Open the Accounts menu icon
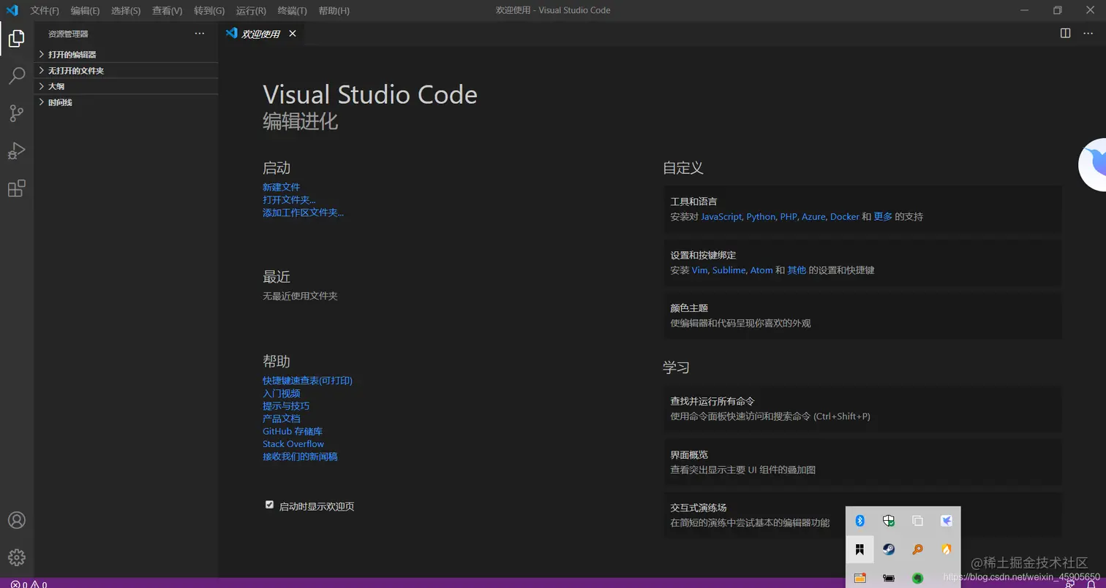 coord(16,520)
